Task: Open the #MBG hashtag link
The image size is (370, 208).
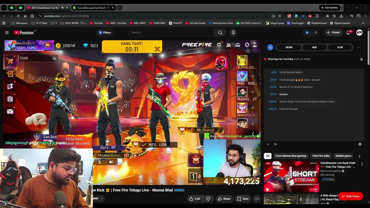Action: coord(179,190)
